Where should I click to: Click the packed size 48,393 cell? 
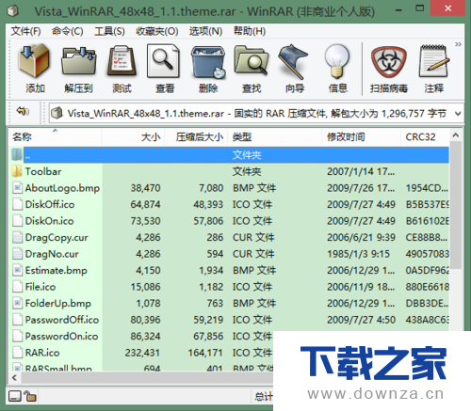pos(208,204)
